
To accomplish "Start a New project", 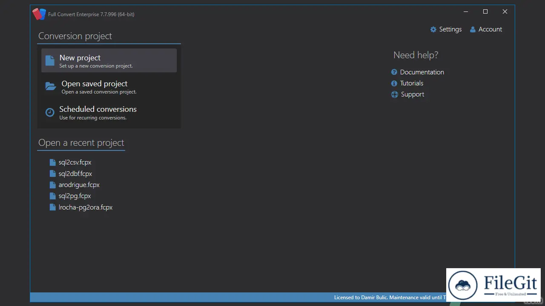I will click(109, 60).
